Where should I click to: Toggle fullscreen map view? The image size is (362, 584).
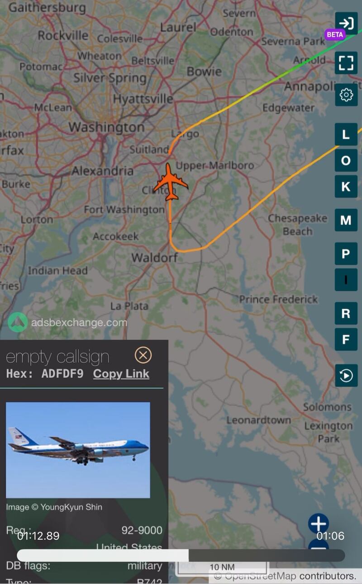pyautogui.click(x=346, y=62)
